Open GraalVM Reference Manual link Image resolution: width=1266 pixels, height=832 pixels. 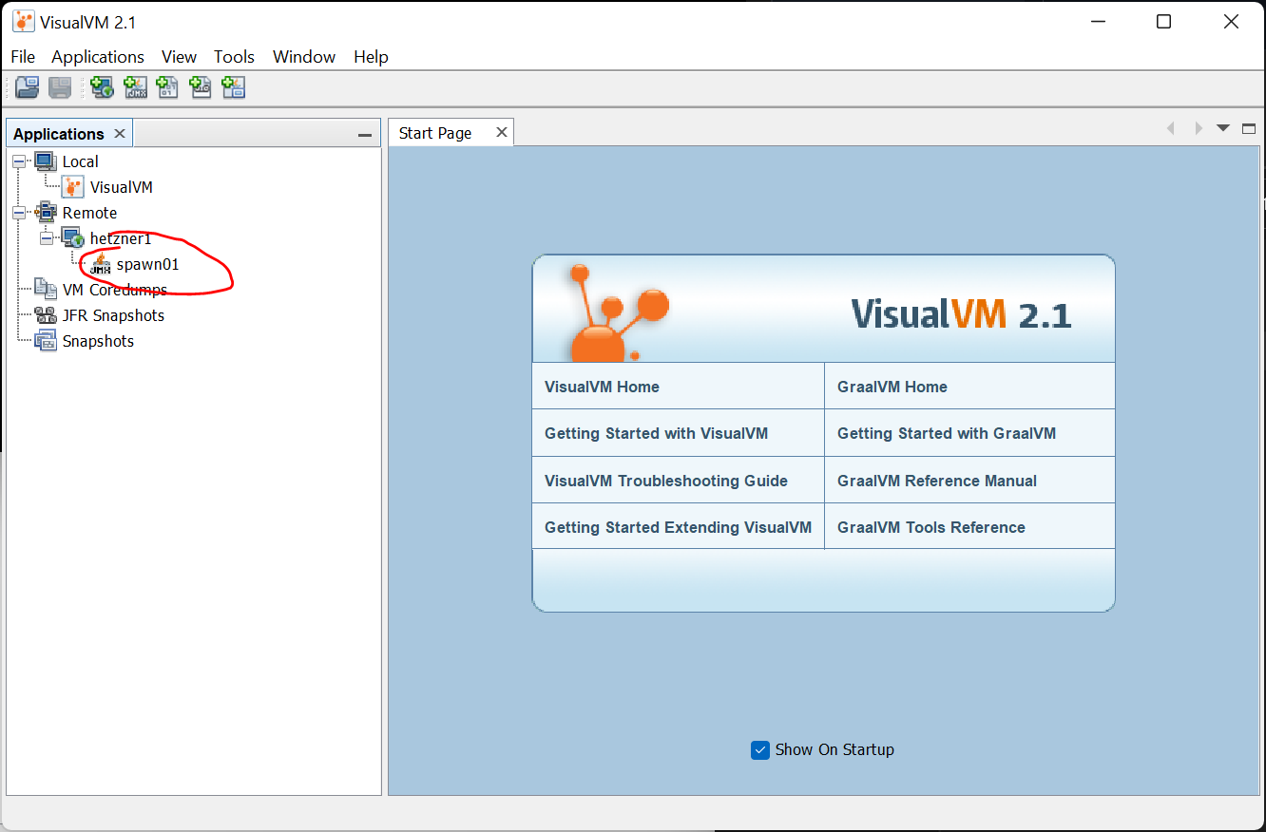[937, 481]
